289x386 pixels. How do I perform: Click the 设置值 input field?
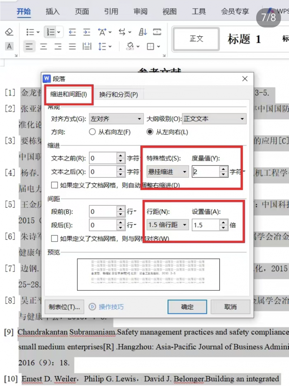[206, 225]
